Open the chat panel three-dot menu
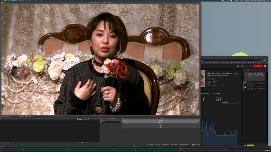Viewport: 271px width, 152px height. (266, 70)
